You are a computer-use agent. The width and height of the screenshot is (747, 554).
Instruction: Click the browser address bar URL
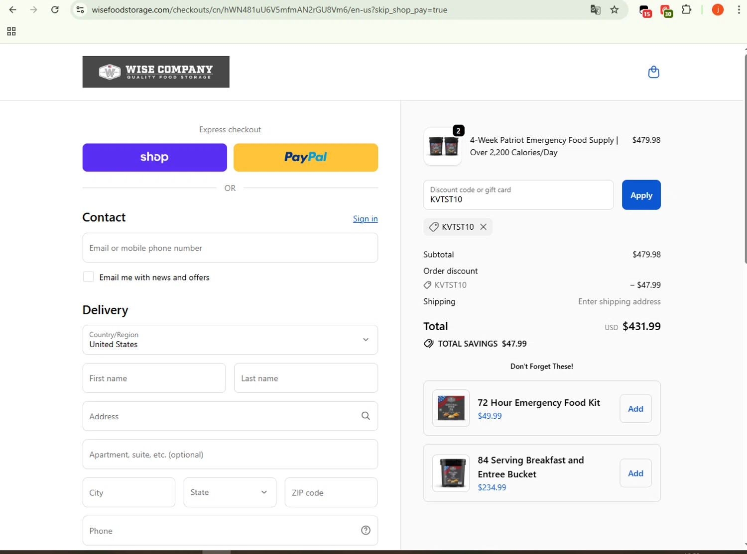tap(269, 9)
